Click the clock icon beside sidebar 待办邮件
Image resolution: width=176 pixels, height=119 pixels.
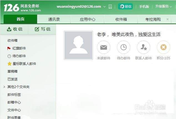(x=9, y=56)
